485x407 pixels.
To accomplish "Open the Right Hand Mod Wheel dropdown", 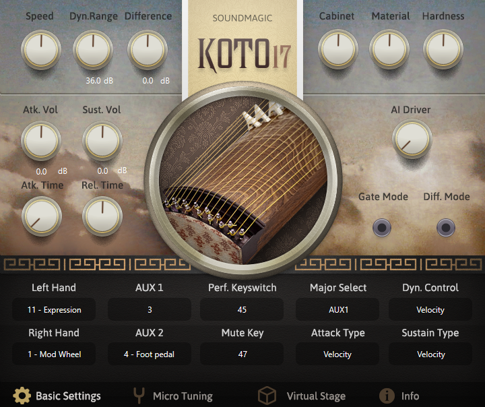I will point(54,354).
